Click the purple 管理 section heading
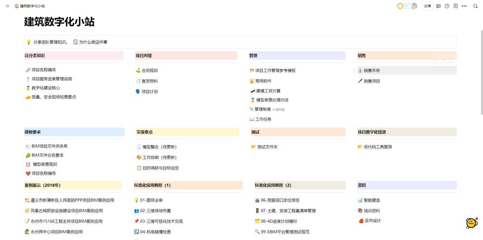This screenshot has width=483, height=240. (x=297, y=56)
